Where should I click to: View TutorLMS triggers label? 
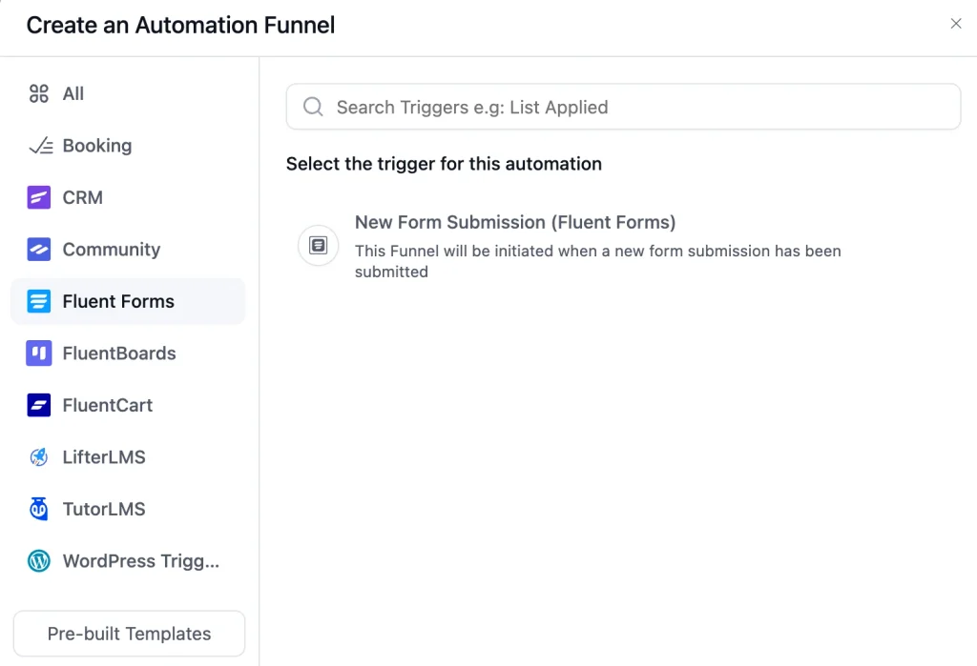click(x=104, y=509)
